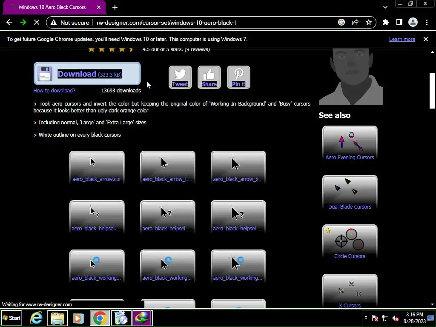Viewport: 436px width, 327px height.
Task: Click the page vertical scrollbar thumb
Action: [432, 90]
